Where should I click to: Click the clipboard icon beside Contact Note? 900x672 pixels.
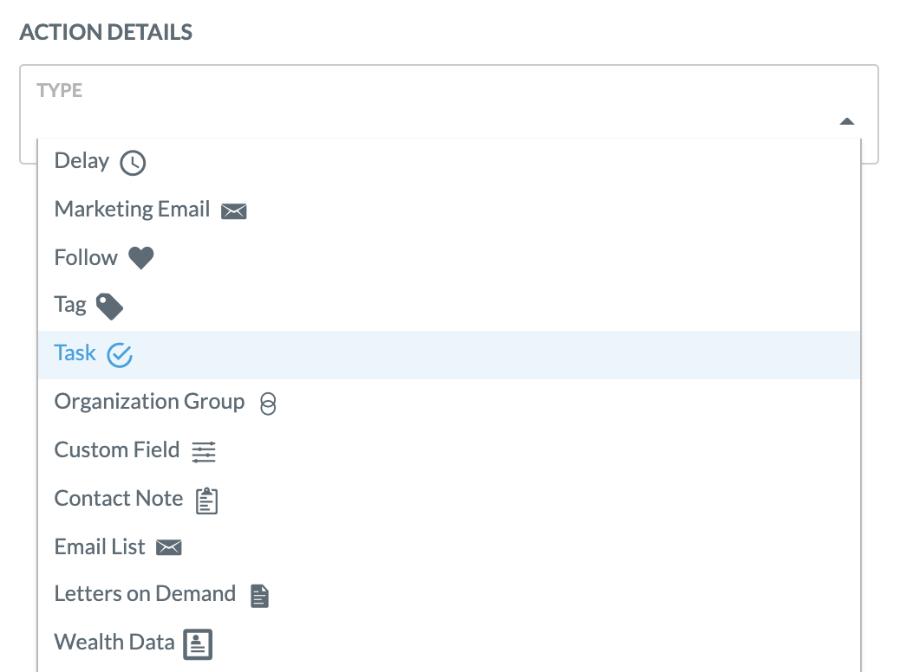pos(206,501)
